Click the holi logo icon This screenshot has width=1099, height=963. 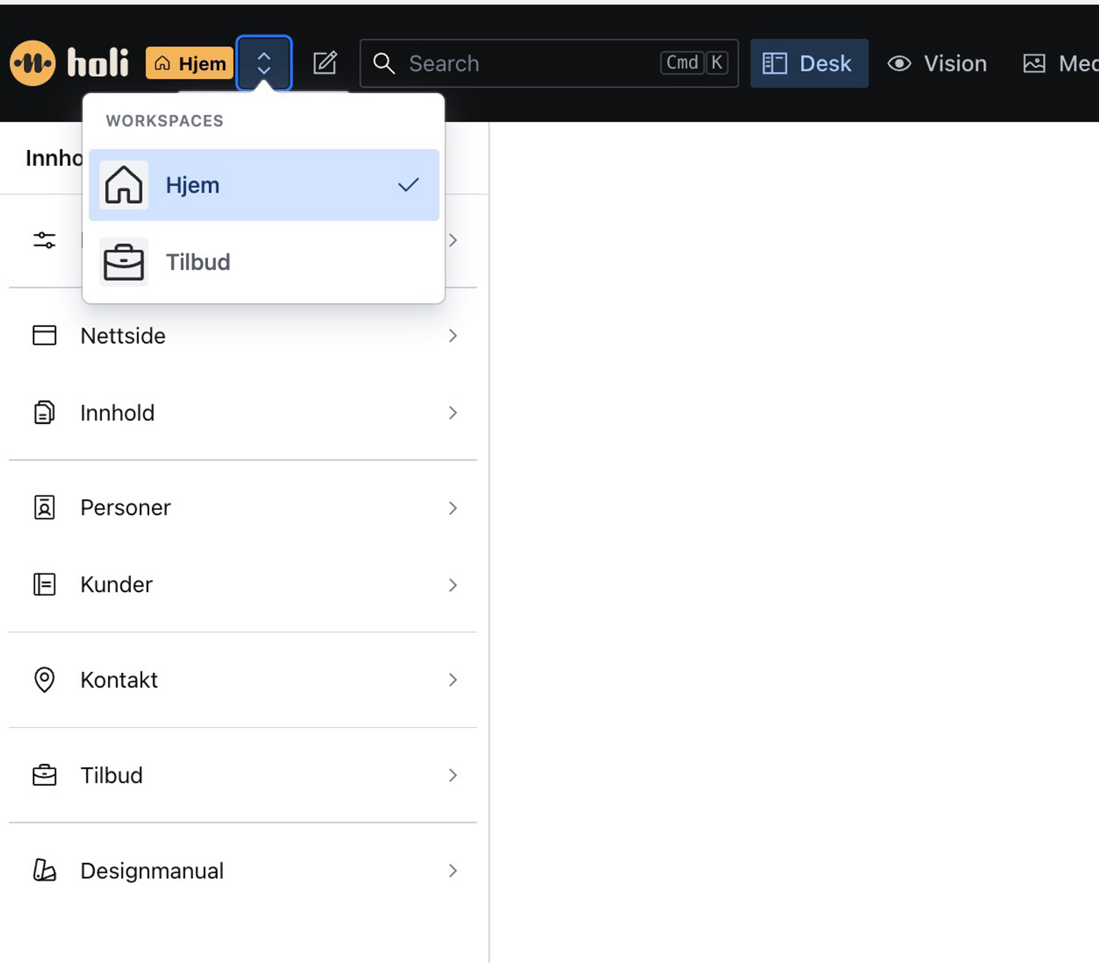point(32,63)
